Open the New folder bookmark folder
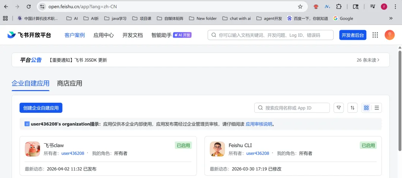 click(203, 18)
